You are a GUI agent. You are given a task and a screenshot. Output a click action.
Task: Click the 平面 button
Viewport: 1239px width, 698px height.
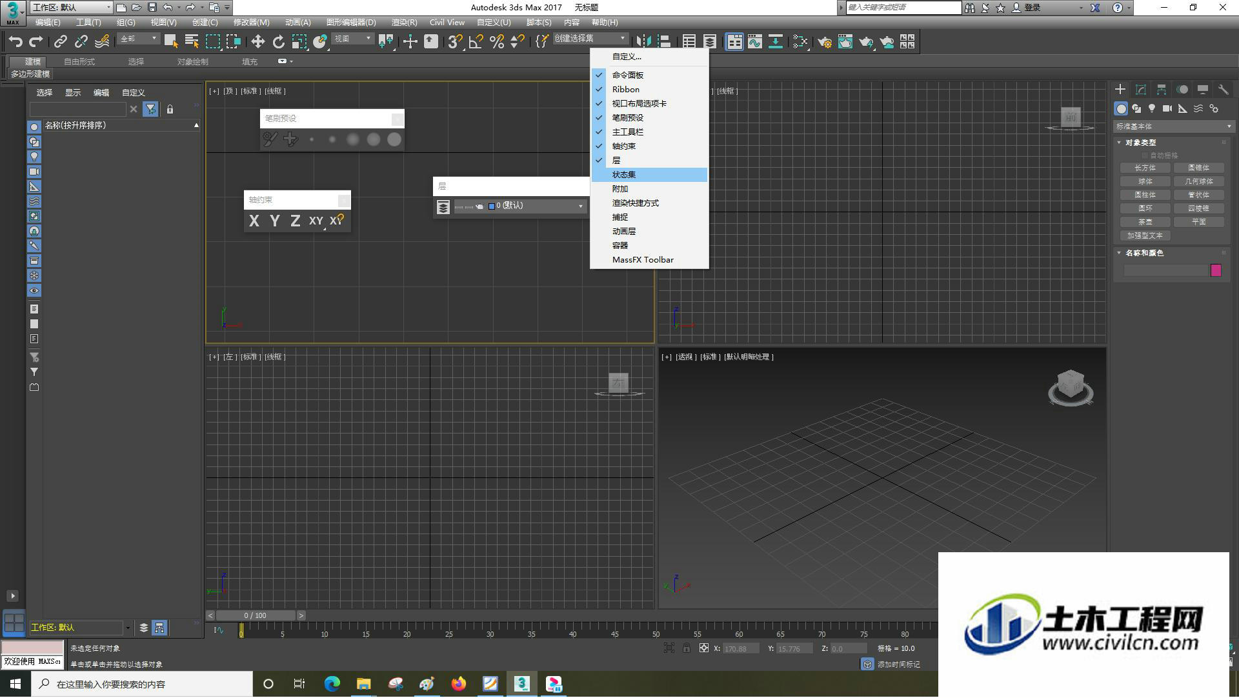click(1199, 222)
